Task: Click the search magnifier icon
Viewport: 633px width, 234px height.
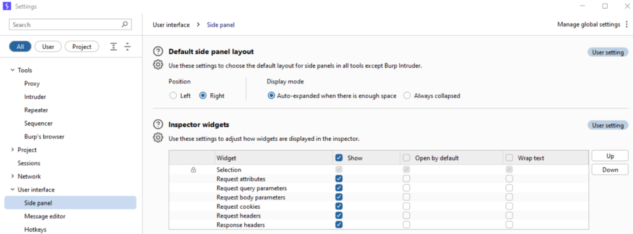Action: (125, 25)
